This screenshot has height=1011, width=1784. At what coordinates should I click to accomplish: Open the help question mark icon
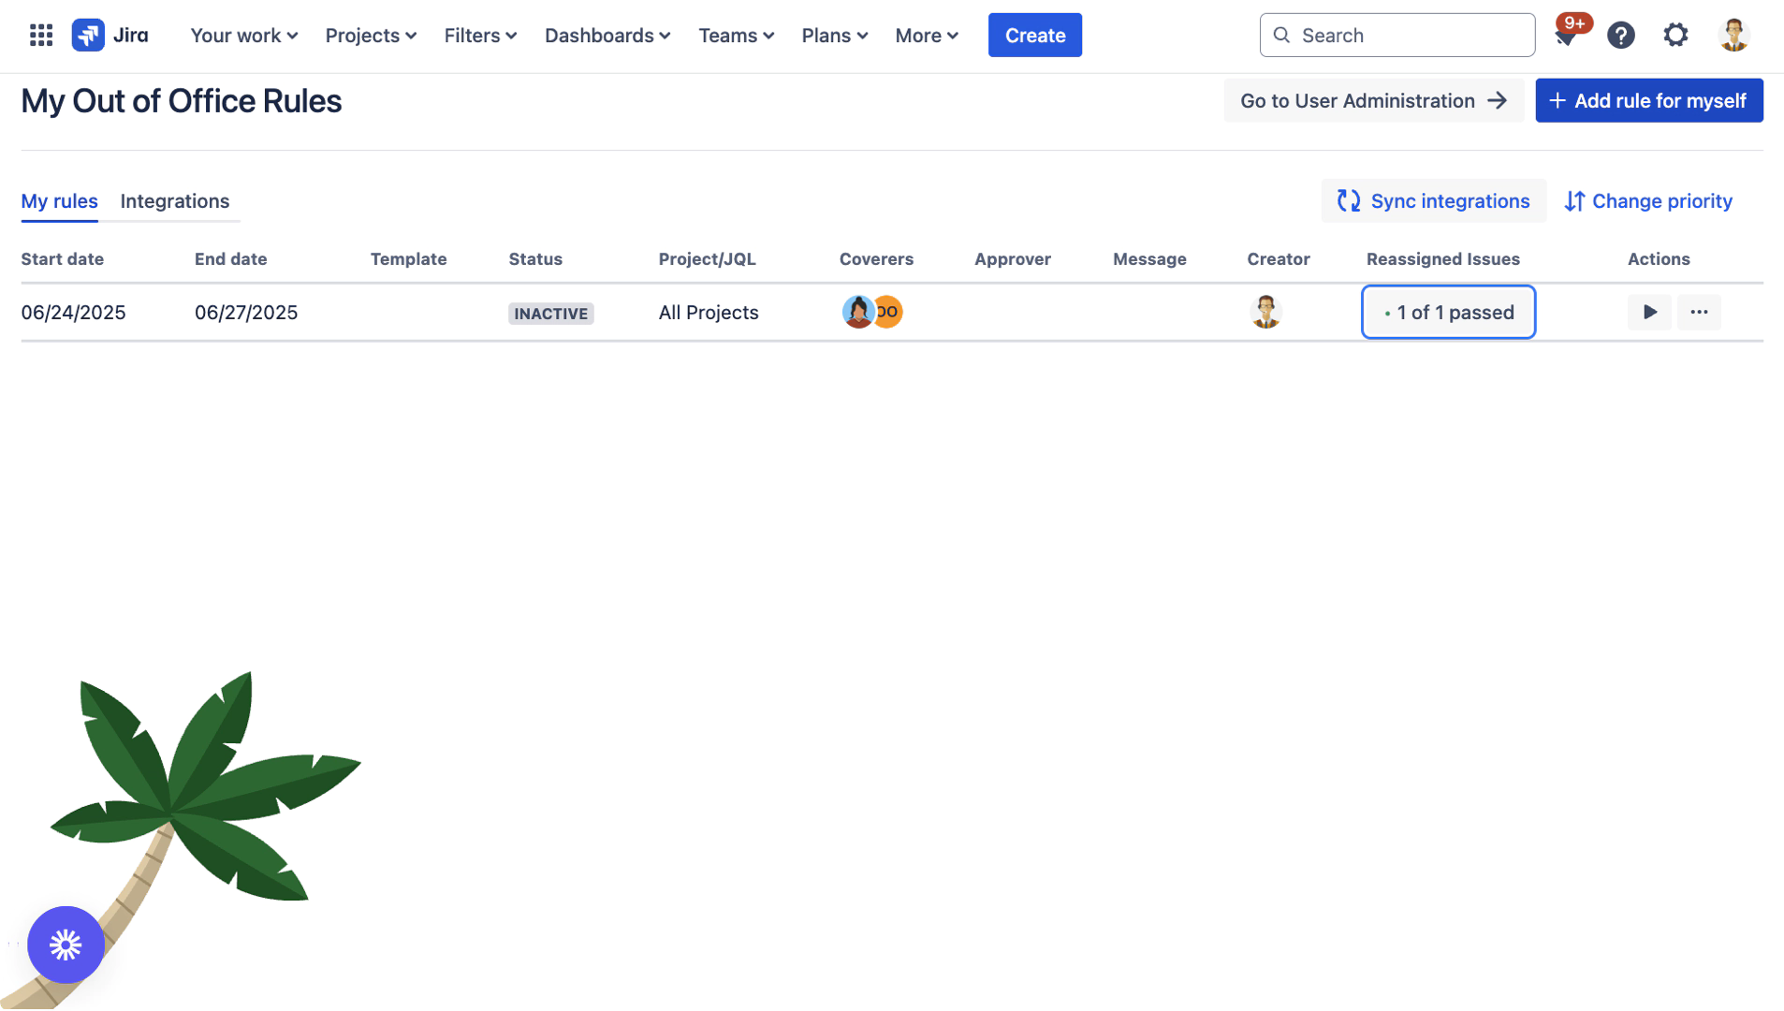(x=1620, y=36)
